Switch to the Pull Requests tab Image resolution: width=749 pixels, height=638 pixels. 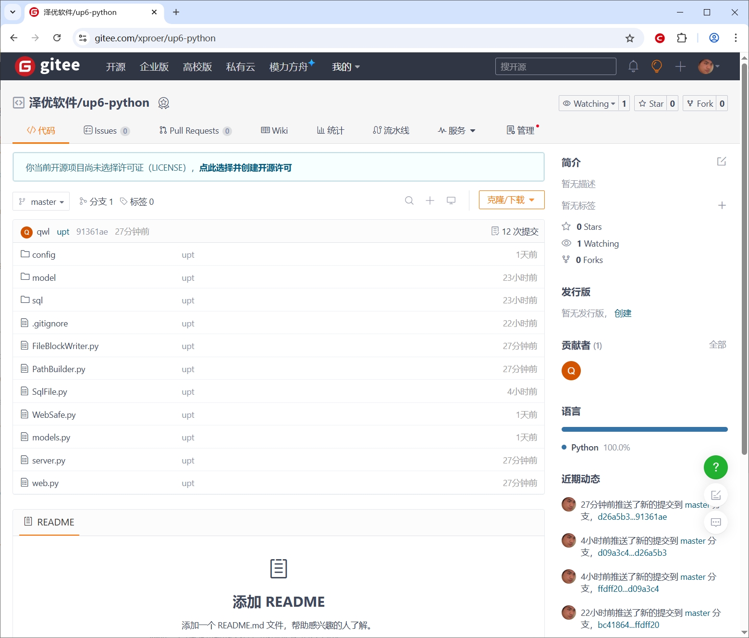point(195,131)
